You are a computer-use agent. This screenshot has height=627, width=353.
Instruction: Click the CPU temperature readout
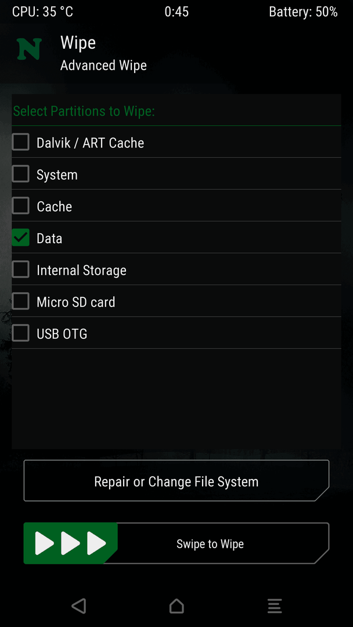[43, 12]
